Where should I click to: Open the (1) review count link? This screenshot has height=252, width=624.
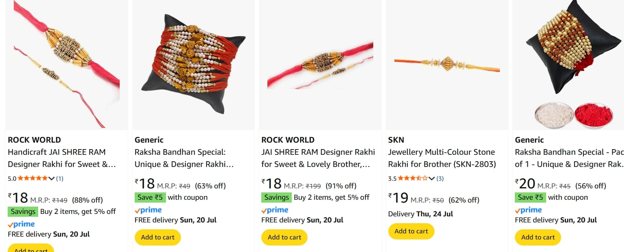click(60, 178)
